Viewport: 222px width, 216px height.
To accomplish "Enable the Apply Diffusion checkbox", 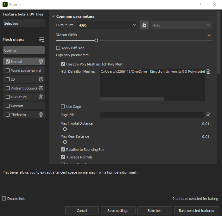I will point(58,48).
